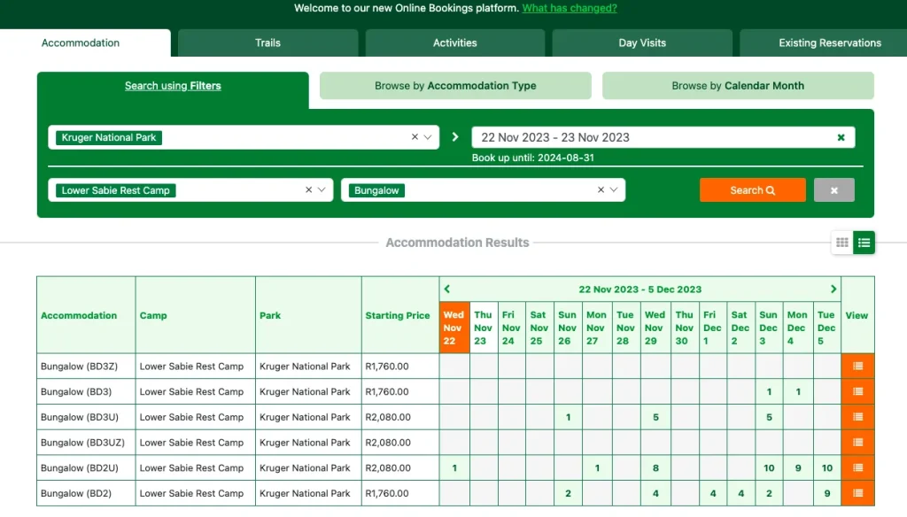The width and height of the screenshot is (907, 517).
Task: Open the Trails tab
Action: pyautogui.click(x=267, y=42)
